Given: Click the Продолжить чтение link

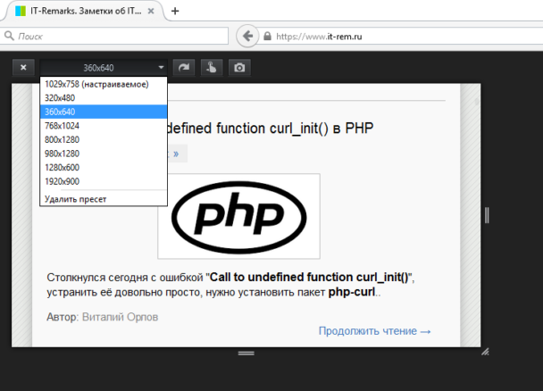Looking at the screenshot, I should tap(375, 331).
